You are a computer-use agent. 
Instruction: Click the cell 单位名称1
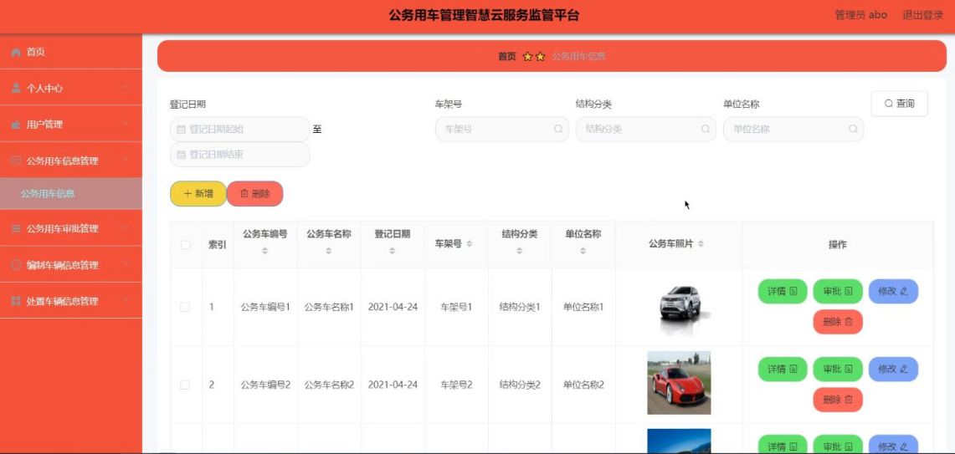pyautogui.click(x=583, y=308)
